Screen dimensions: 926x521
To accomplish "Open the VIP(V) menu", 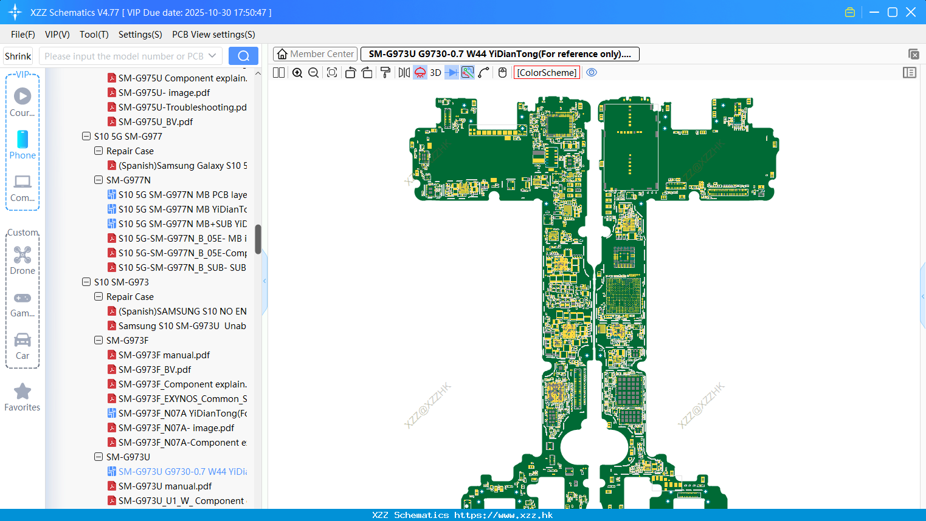I will pyautogui.click(x=57, y=35).
